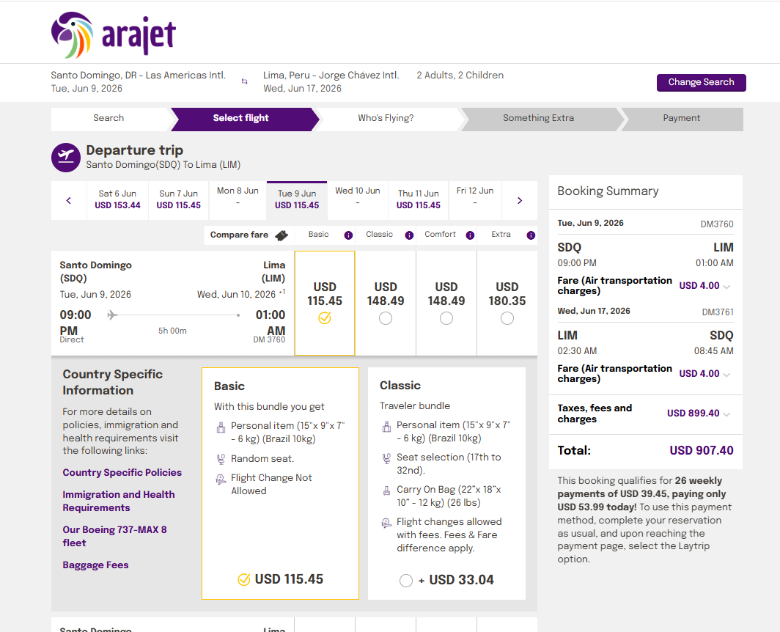780x632 pixels.
Task: Select Classic fare USD 148.49 radio
Action: 386,318
